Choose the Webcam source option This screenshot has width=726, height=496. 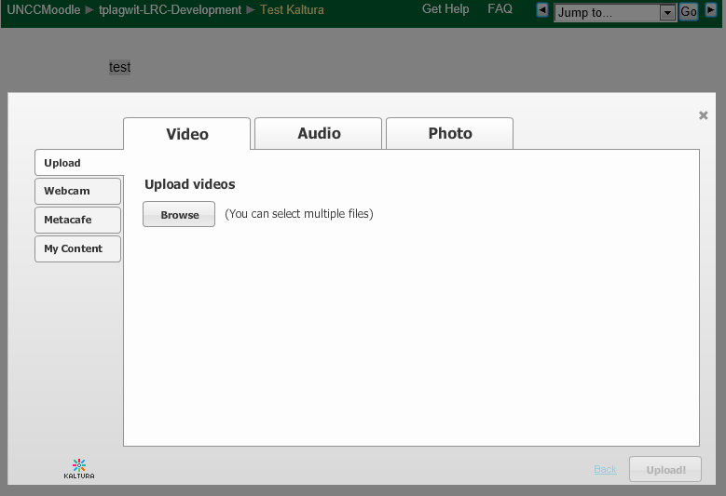pyautogui.click(x=77, y=191)
